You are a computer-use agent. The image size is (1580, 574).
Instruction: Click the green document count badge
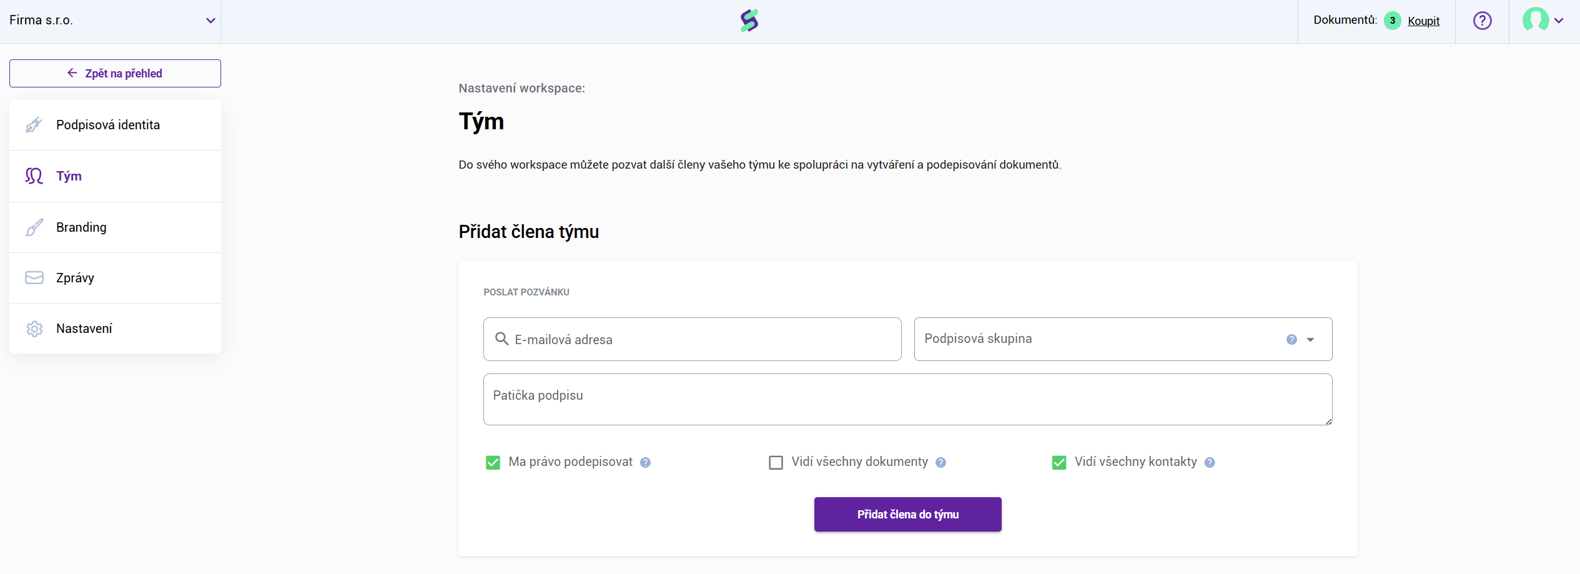pos(1392,21)
